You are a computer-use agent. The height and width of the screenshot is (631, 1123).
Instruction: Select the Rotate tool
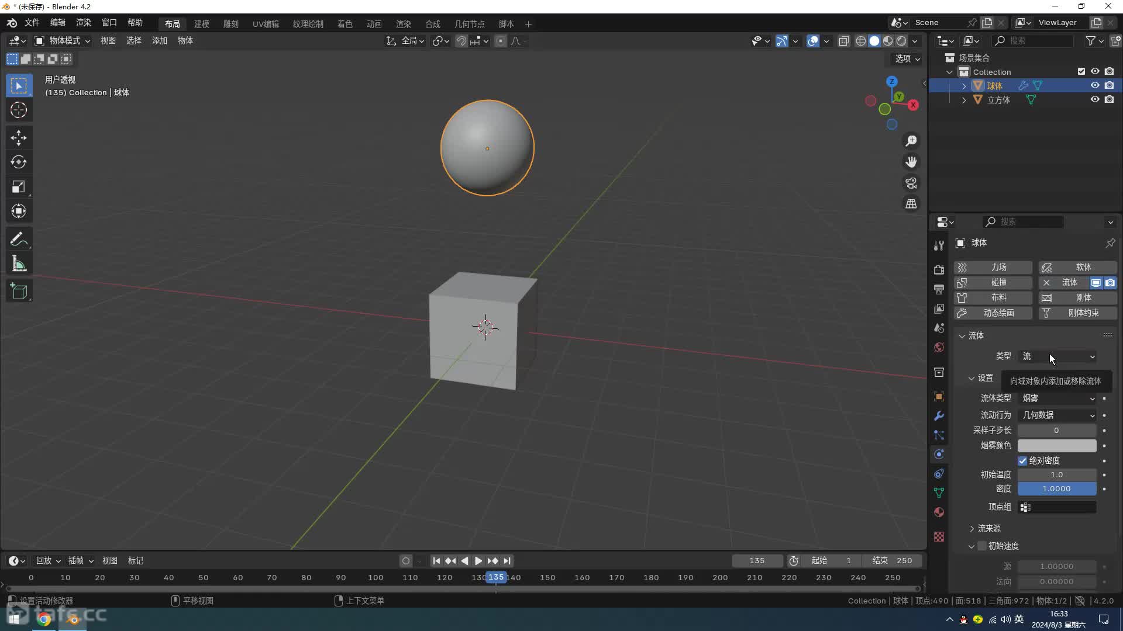pyautogui.click(x=19, y=162)
